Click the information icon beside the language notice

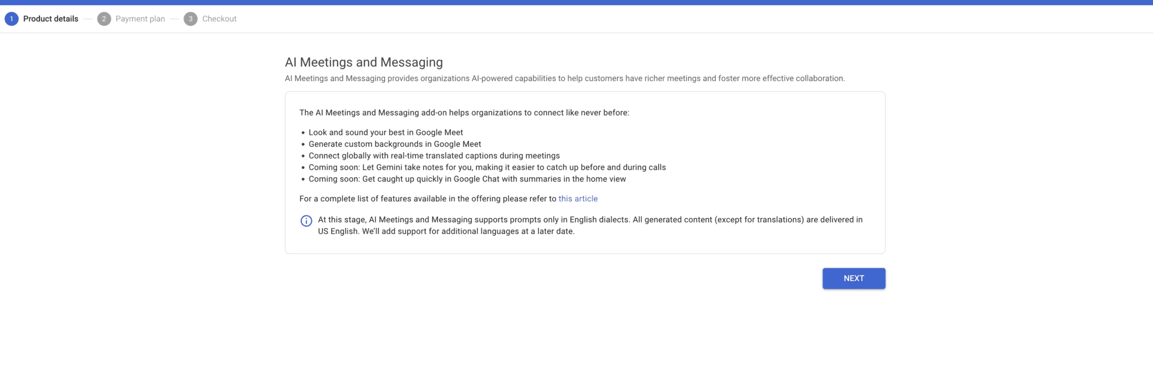point(306,221)
